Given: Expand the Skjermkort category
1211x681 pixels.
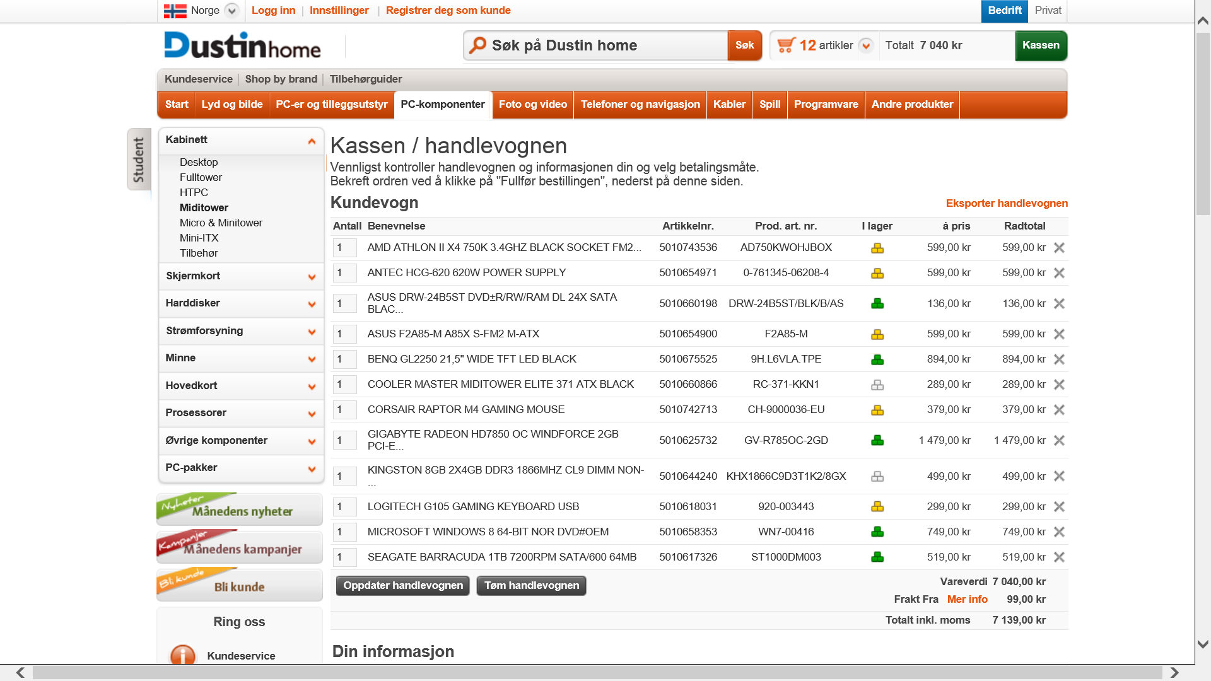Looking at the screenshot, I should [312, 277].
